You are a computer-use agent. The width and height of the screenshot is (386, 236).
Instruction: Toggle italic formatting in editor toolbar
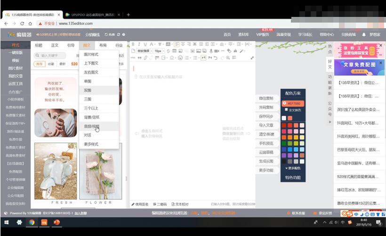139,44
